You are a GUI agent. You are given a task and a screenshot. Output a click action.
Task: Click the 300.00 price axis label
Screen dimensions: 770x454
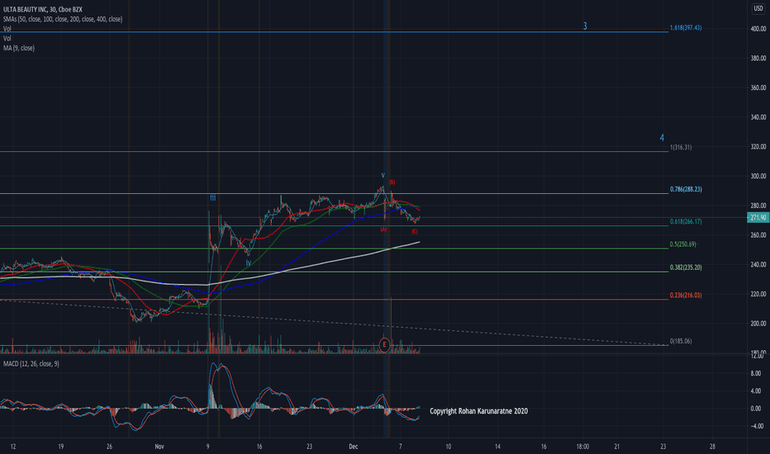(758, 176)
